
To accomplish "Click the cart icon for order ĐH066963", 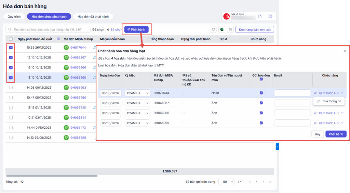I will click(x=66, y=88).
